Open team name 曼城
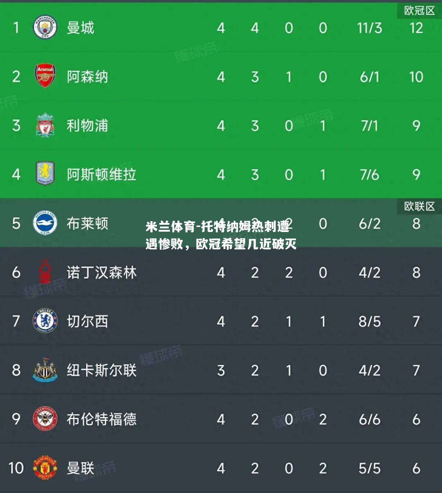442x493 pixels. [x=80, y=28]
